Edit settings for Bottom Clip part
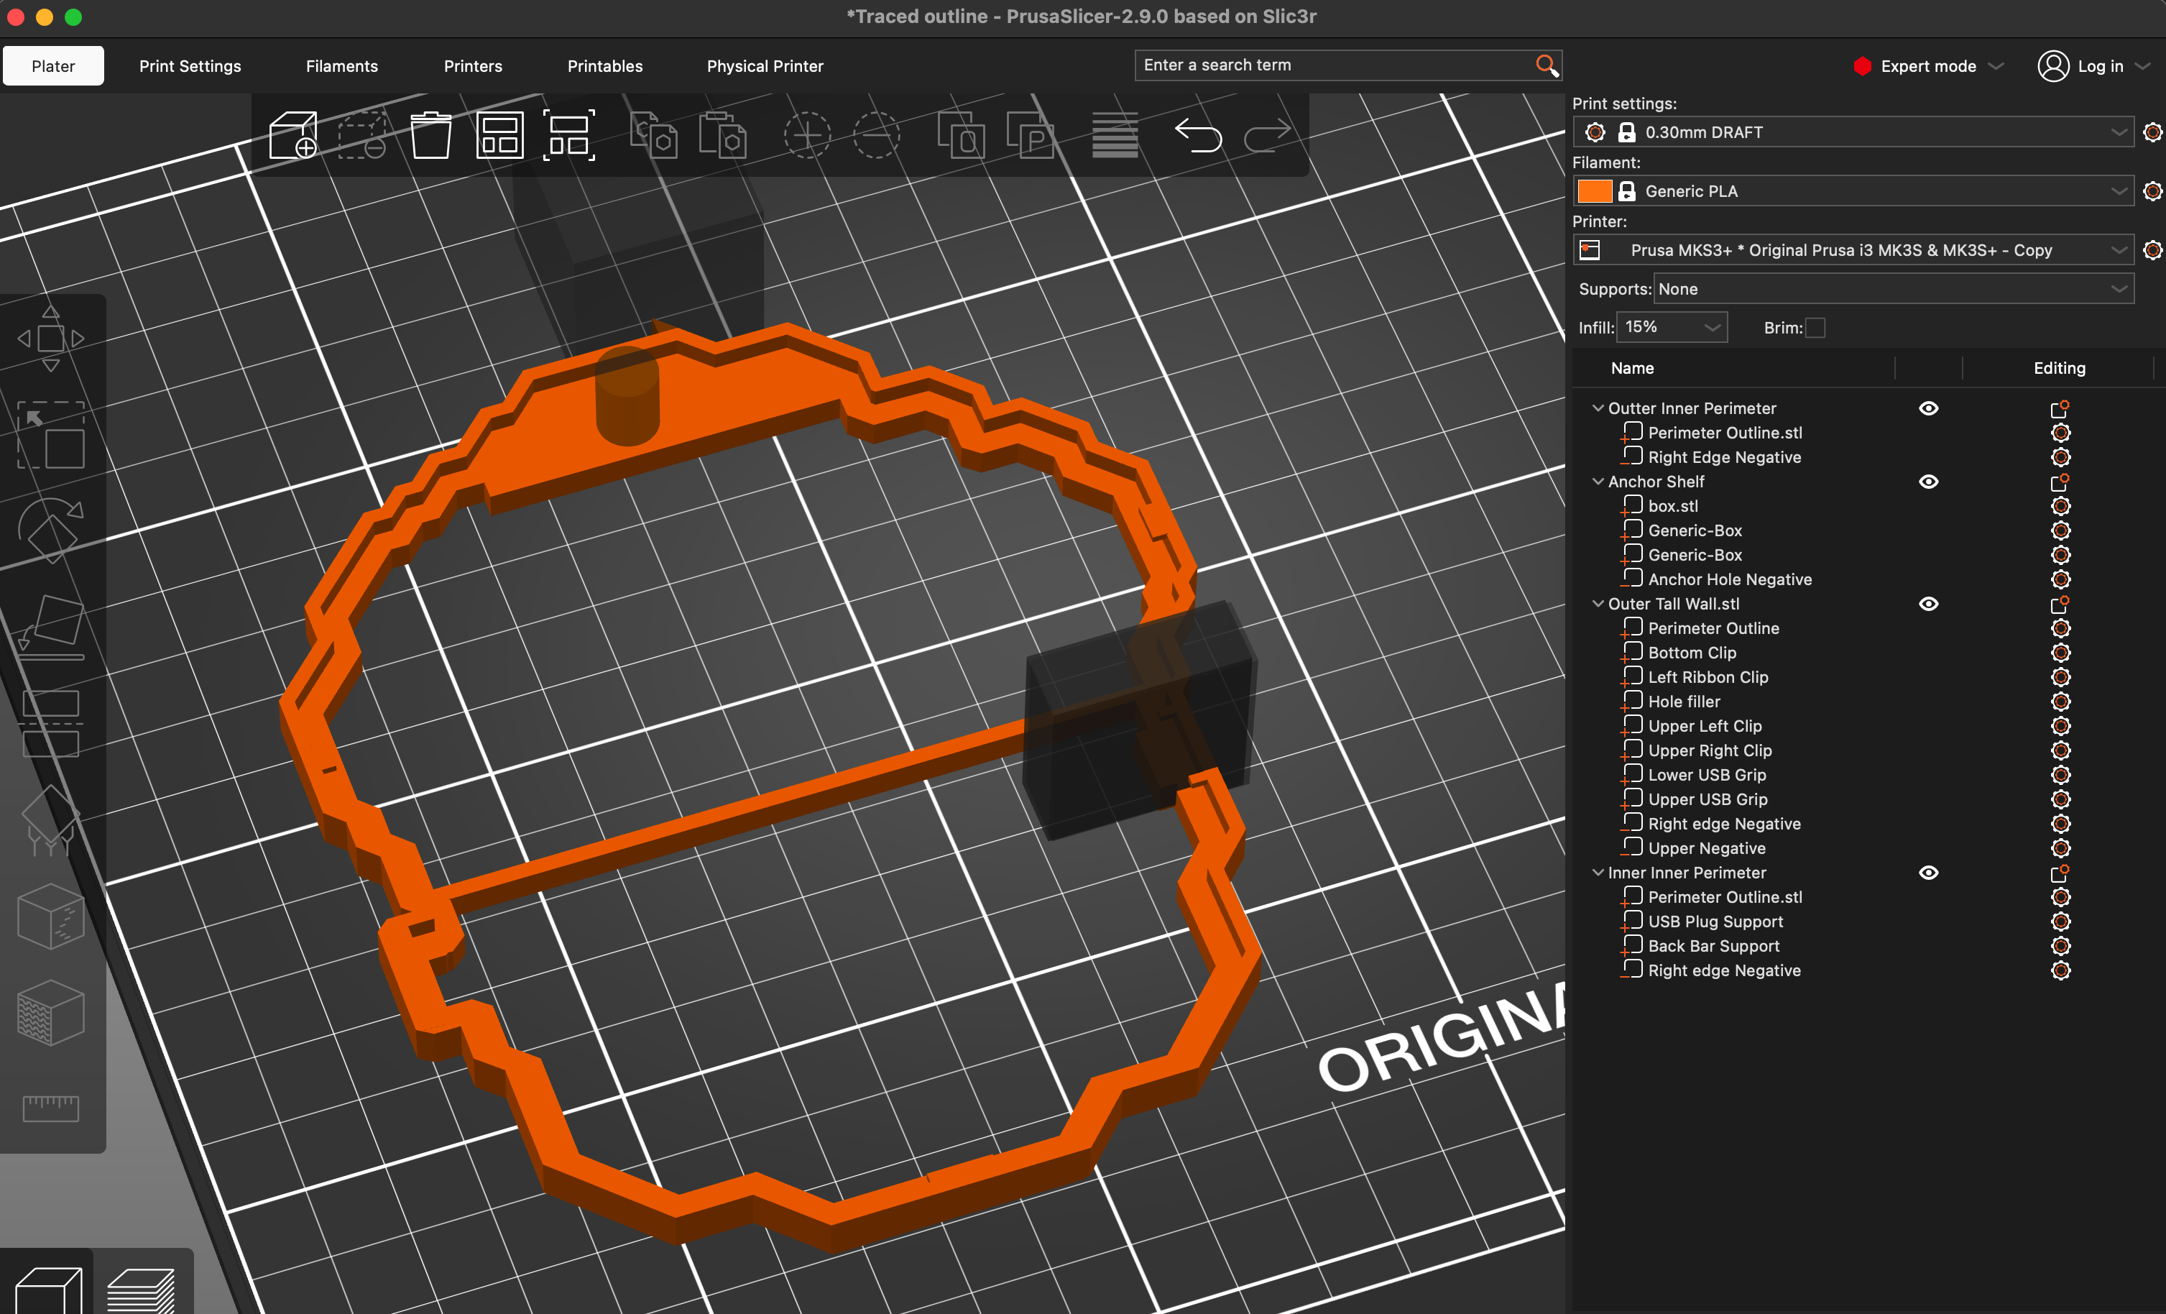 (2060, 653)
